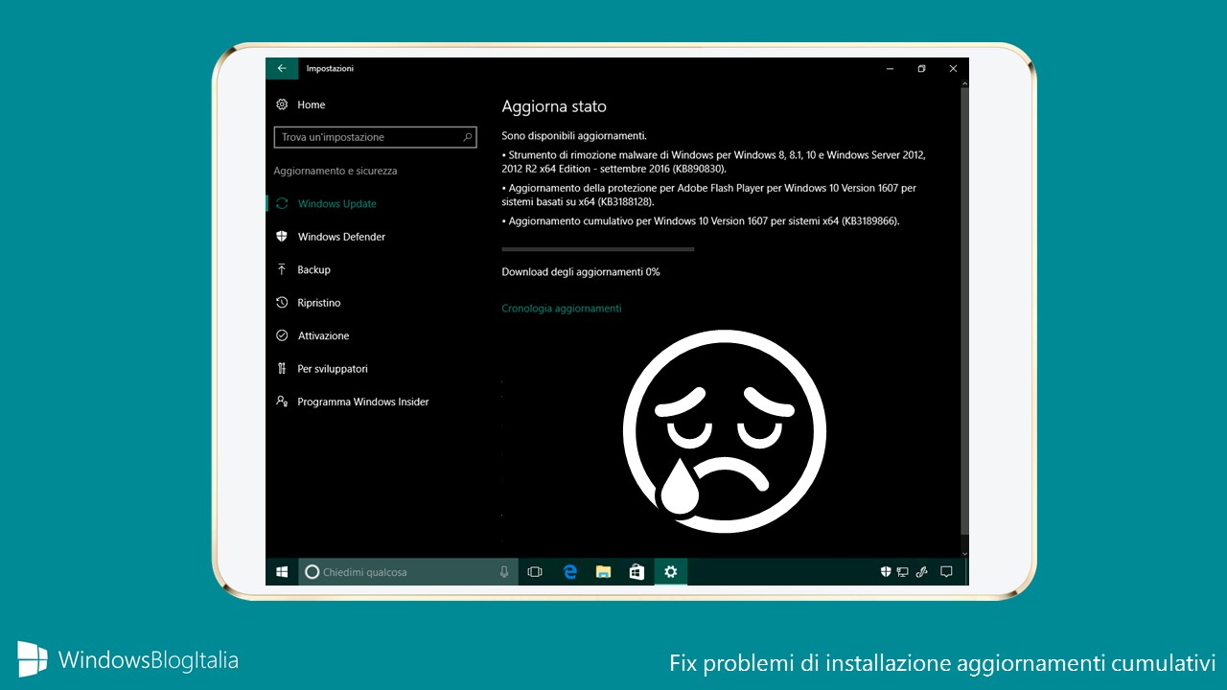Select the Windows Update sync icon

[282, 203]
